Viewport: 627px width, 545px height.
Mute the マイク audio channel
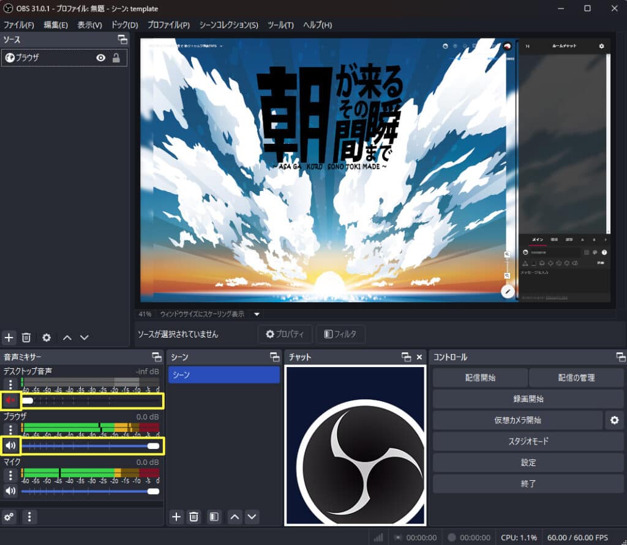(x=10, y=491)
